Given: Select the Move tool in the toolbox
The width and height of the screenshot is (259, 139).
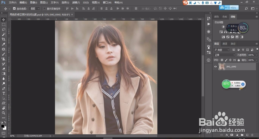Looking at the screenshot, I should pyautogui.click(x=3, y=20).
